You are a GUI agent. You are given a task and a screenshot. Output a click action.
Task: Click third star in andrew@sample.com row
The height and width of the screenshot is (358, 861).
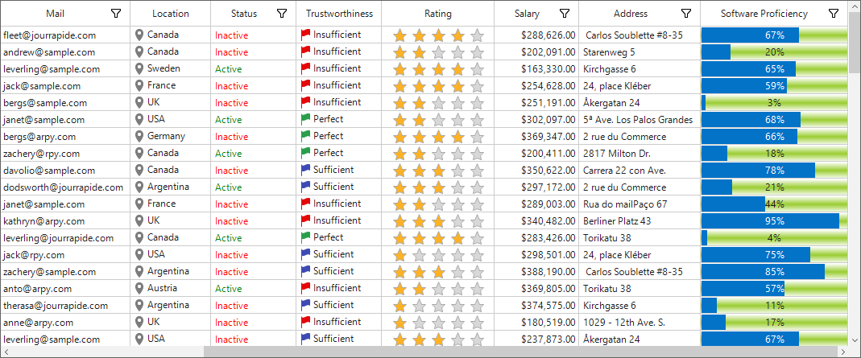tap(438, 53)
